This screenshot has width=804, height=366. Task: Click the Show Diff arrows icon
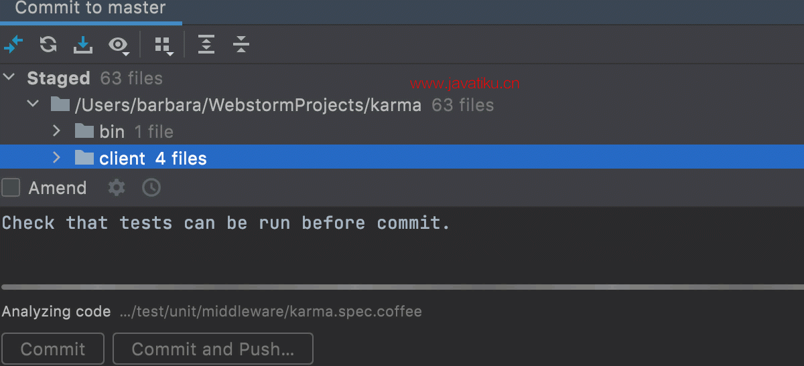click(x=13, y=45)
